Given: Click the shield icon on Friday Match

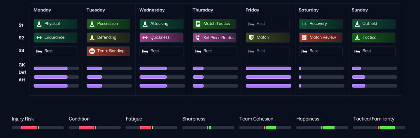Looking at the screenshot, I should 251,37.
